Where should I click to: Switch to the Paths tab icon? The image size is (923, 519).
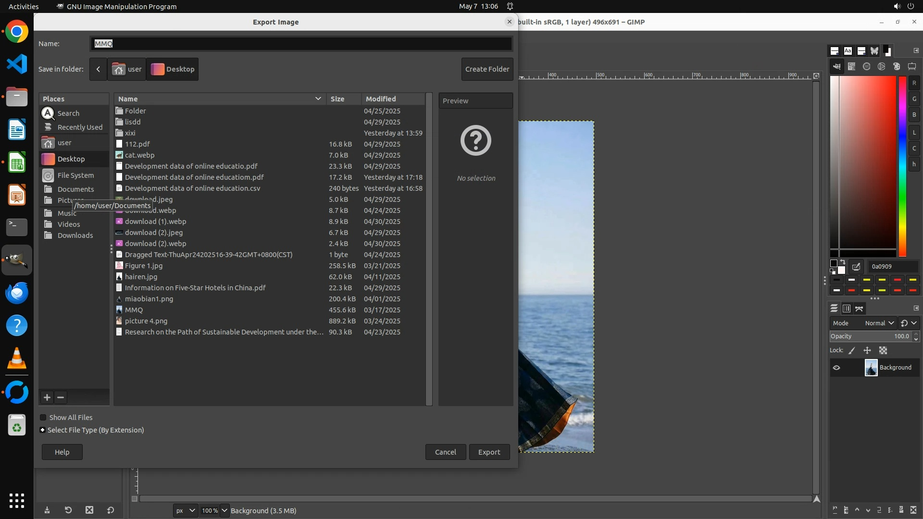pyautogui.click(x=859, y=309)
